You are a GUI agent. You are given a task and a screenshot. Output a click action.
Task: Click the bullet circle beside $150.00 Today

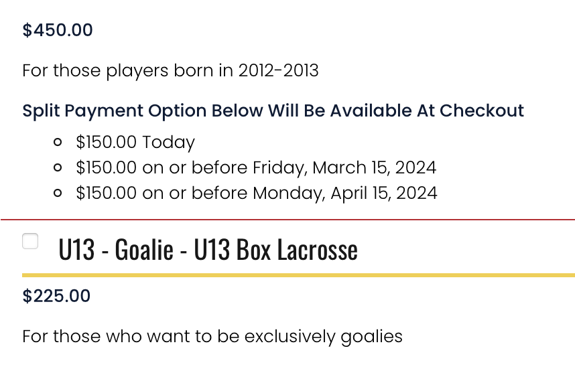[58, 142]
